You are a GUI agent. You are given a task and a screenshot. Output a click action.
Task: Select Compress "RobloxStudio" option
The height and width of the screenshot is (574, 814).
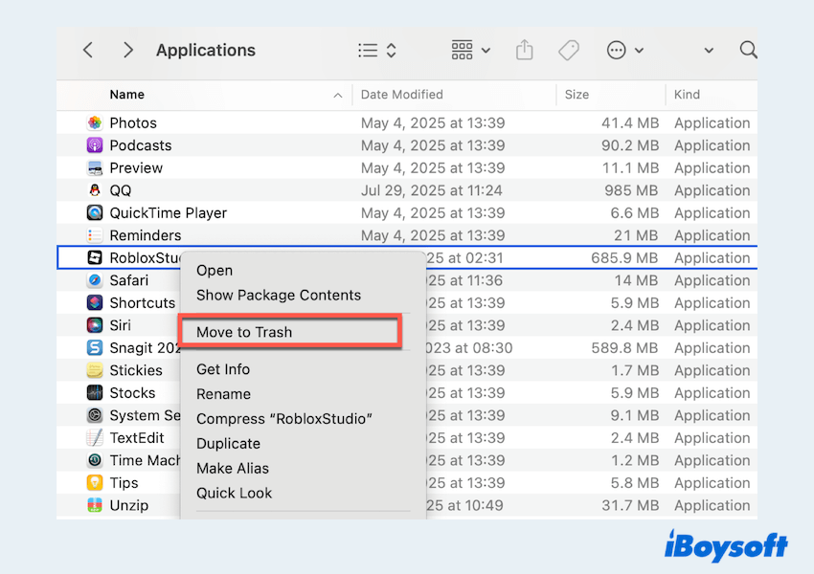283,419
